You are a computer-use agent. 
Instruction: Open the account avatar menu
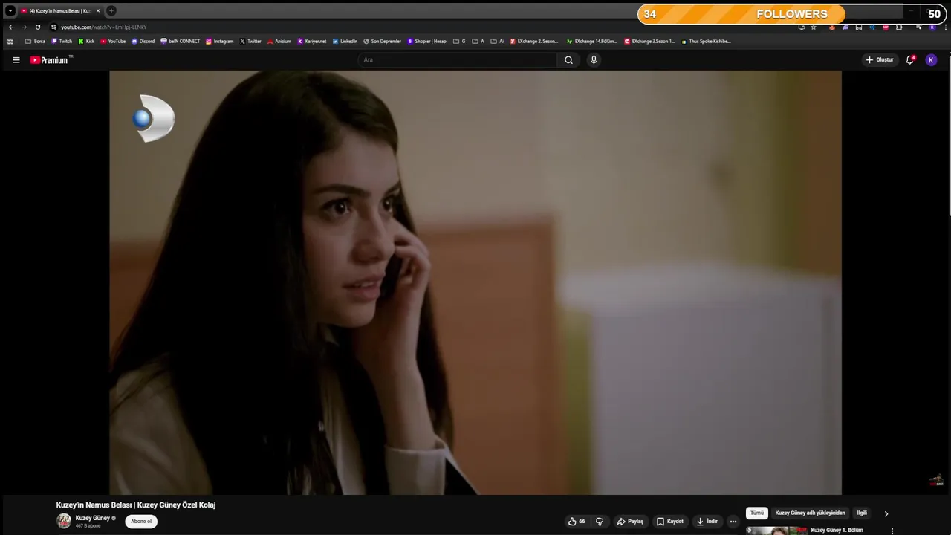pyautogui.click(x=931, y=60)
